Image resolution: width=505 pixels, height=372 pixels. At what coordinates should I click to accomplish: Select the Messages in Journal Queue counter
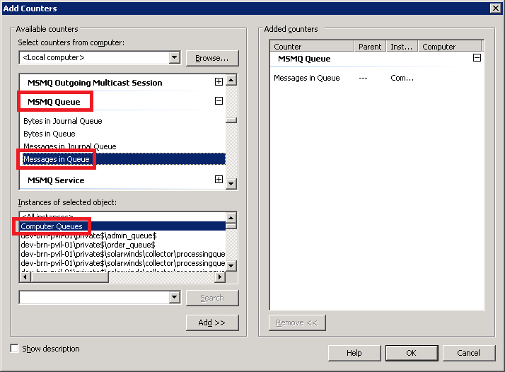(x=70, y=146)
